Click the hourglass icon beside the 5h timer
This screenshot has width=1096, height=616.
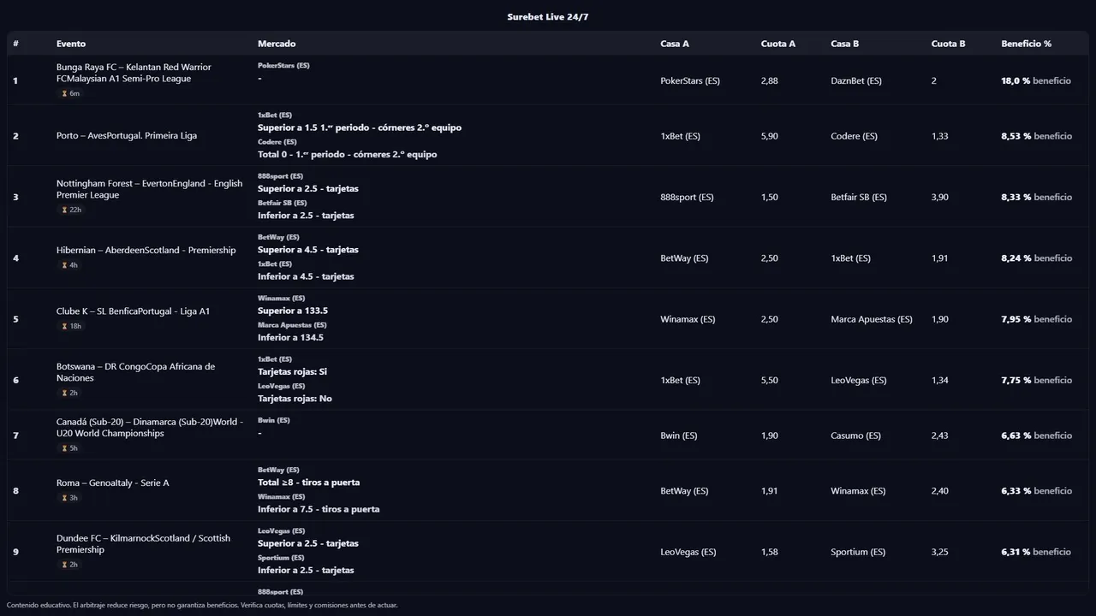(64, 448)
